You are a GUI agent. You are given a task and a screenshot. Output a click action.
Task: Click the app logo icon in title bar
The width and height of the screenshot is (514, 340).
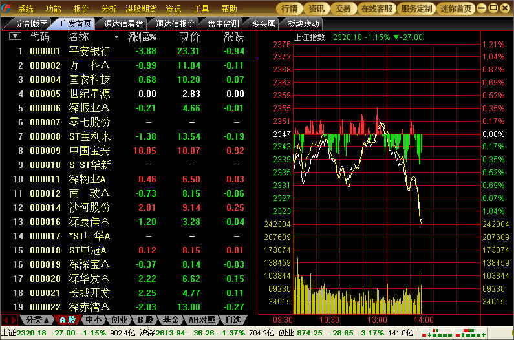7,8
